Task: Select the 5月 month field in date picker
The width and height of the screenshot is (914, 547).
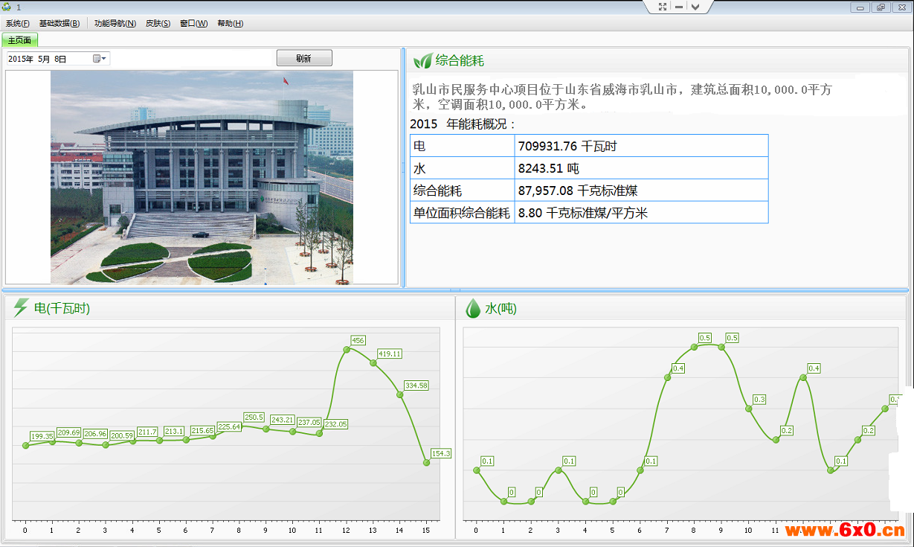Action: [x=44, y=59]
